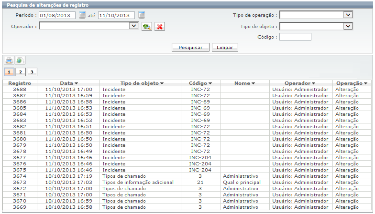
Task: Select registro 3688 in the table
Action: pyautogui.click(x=20, y=90)
